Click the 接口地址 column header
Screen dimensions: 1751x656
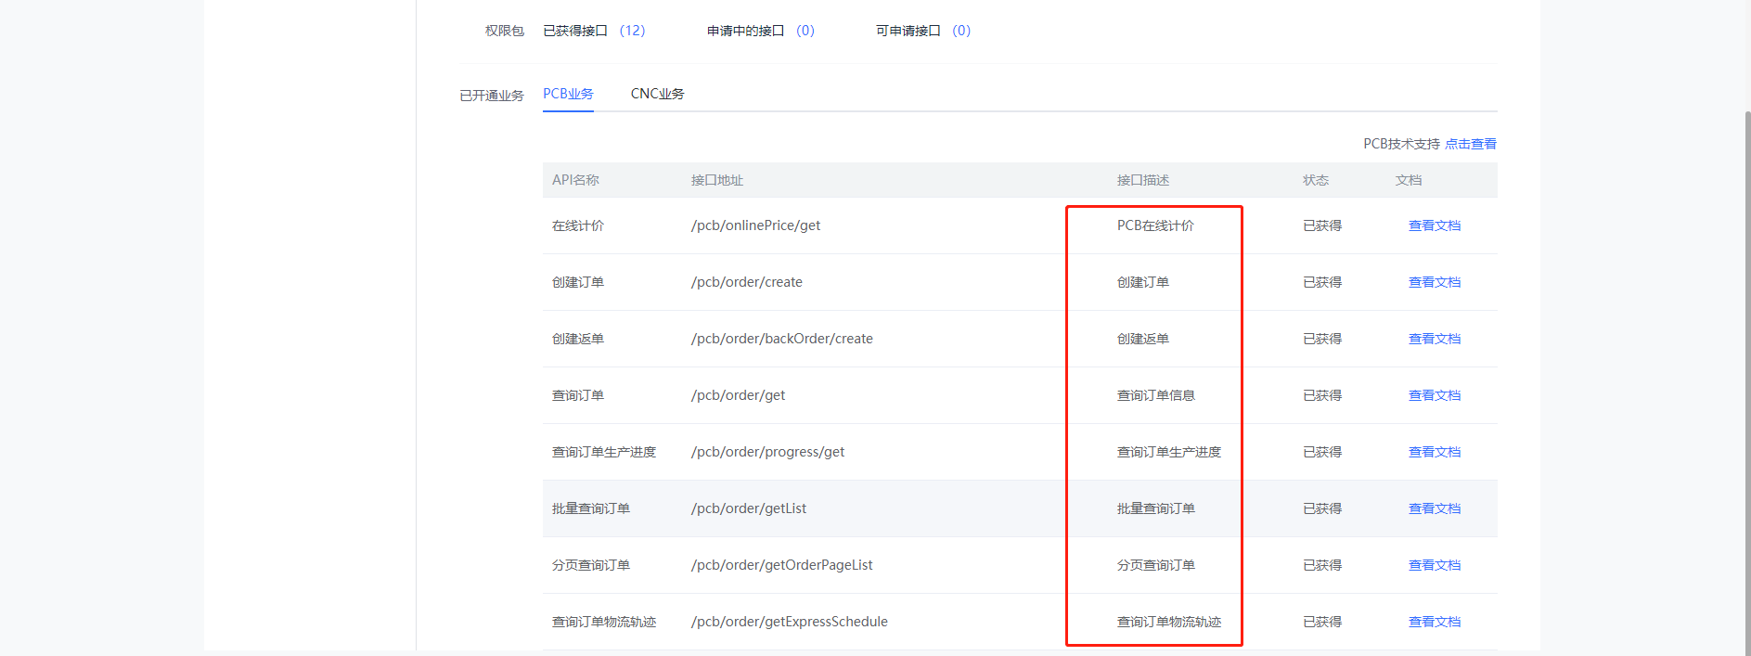pos(716,180)
